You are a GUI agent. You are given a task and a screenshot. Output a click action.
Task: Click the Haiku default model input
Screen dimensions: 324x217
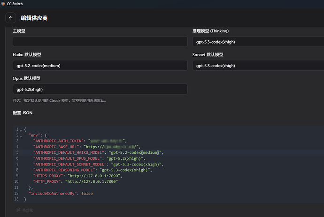point(100,66)
